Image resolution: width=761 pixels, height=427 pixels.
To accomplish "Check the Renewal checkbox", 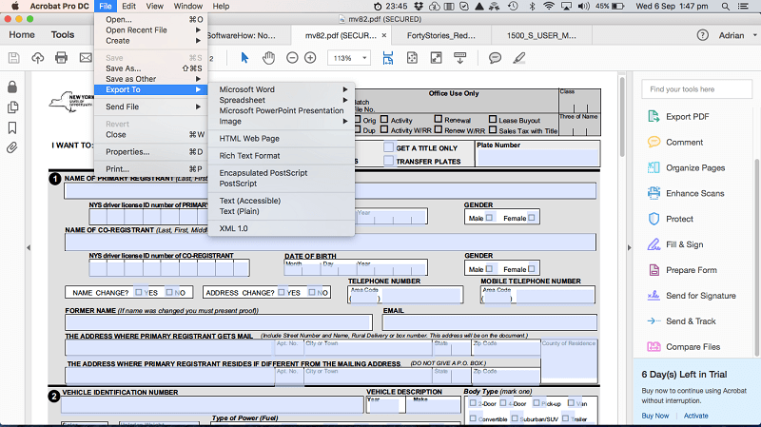I will (x=439, y=119).
